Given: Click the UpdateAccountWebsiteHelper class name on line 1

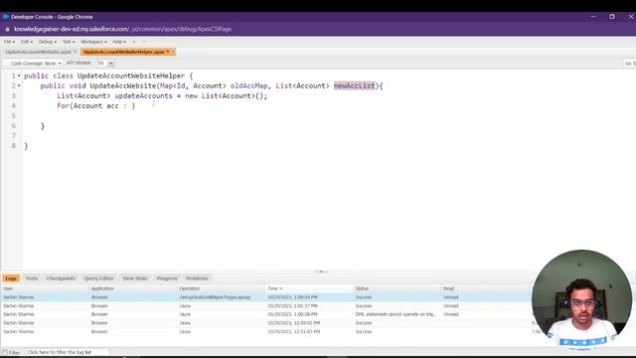Looking at the screenshot, I should point(131,76).
